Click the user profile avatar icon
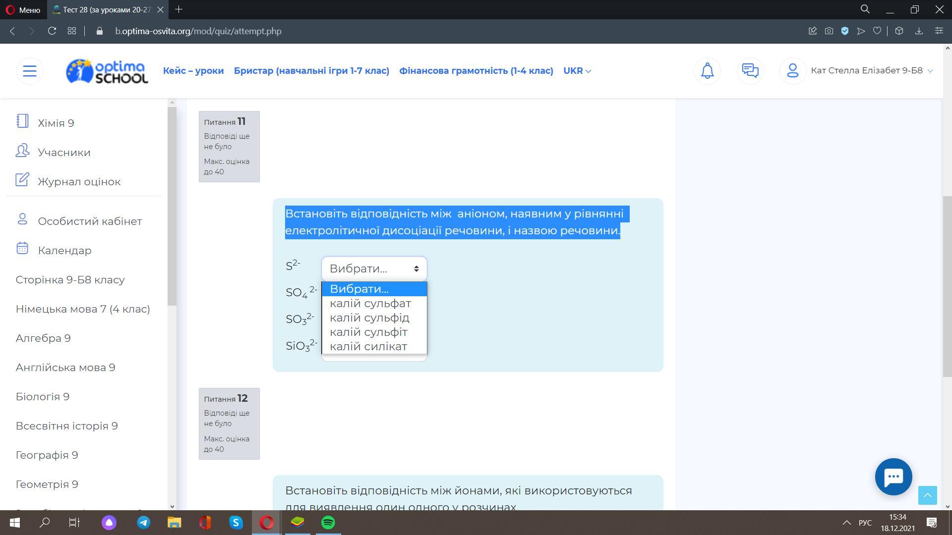 [x=792, y=71]
